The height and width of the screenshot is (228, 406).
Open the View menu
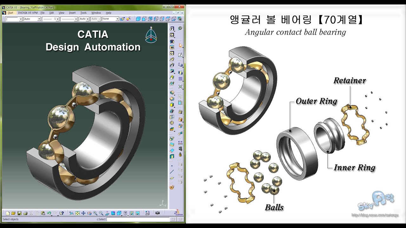pos(62,13)
